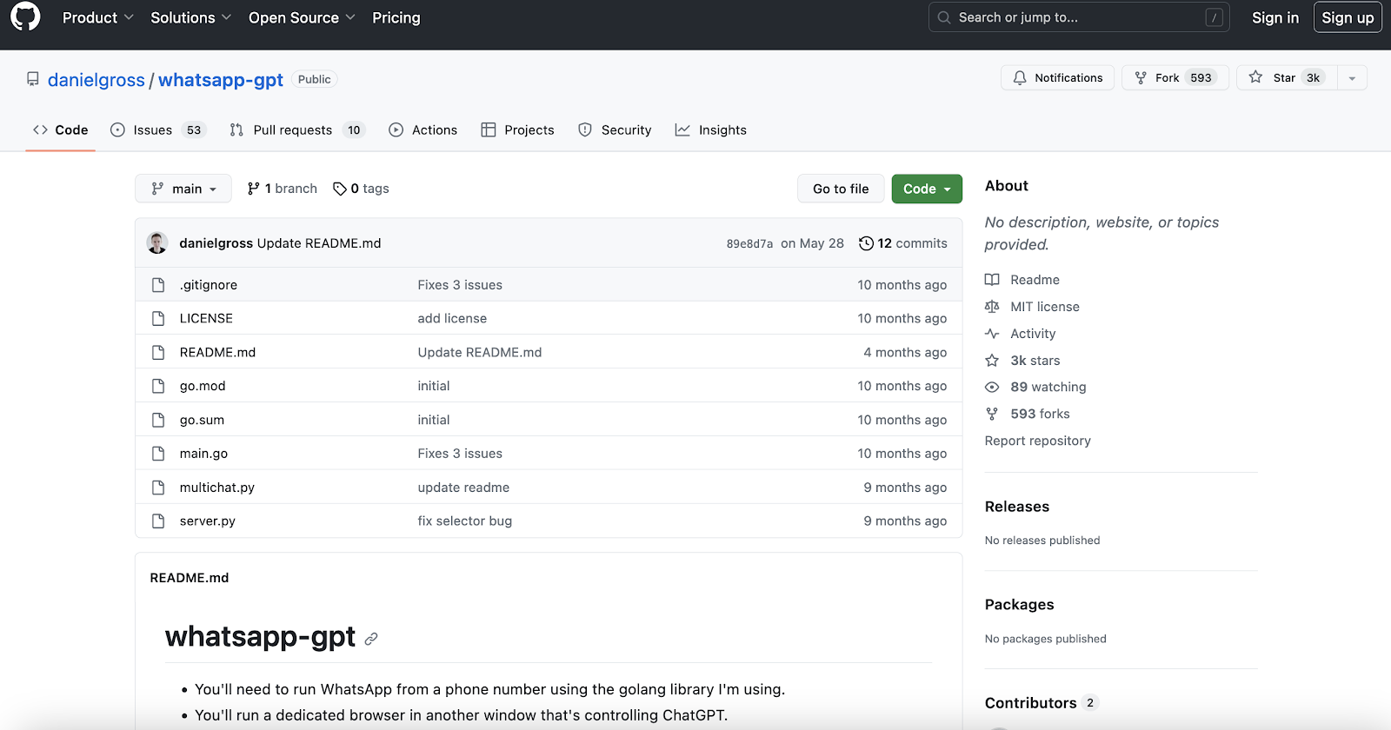The image size is (1391, 730).
Task: Expand the Open Source menu
Action: [x=302, y=17]
